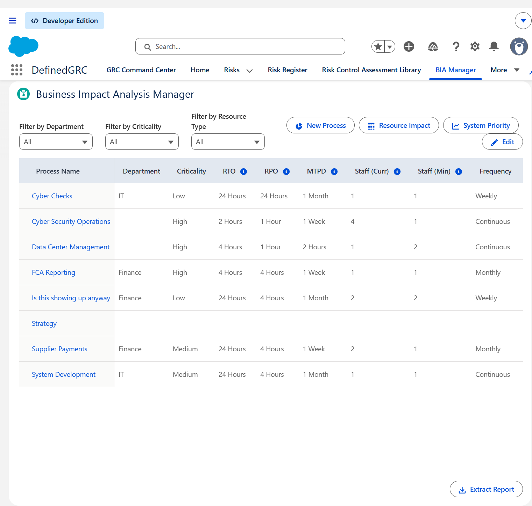The width and height of the screenshot is (532, 506).
Task: Open the Filter by Department dropdown
Action: tap(56, 142)
